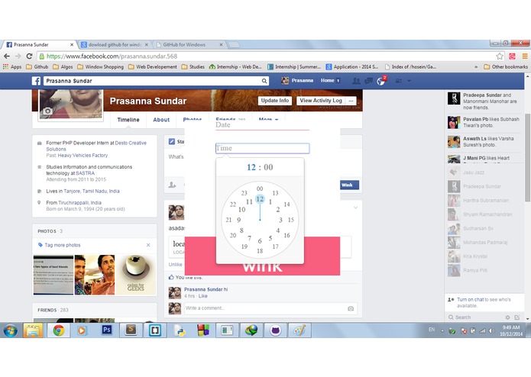Open Chrome menu hamburger icon

(x=525, y=56)
